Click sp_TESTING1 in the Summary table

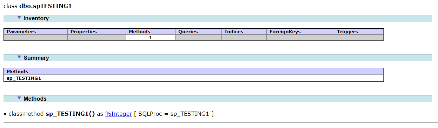click(x=24, y=78)
